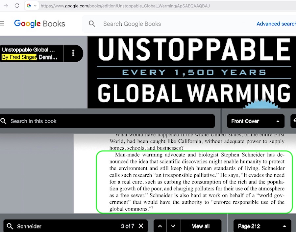Reload the current page
Viewport: 296px width, 232px height.
pos(17,6)
